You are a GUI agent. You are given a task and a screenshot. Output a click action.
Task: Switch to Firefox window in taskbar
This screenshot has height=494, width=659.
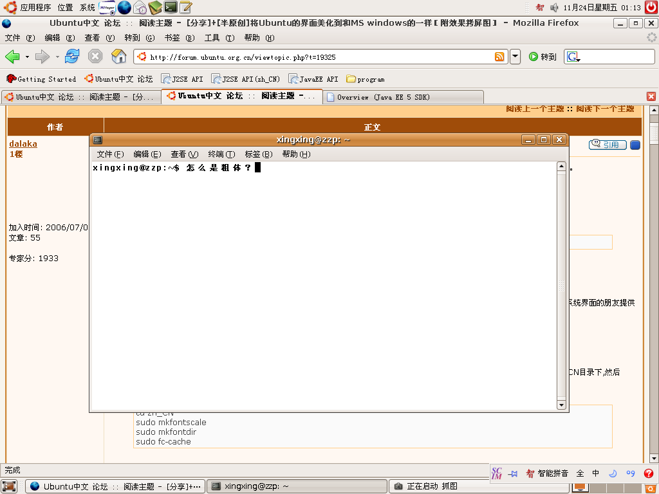click(115, 486)
